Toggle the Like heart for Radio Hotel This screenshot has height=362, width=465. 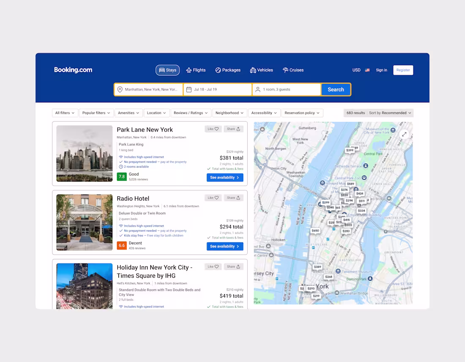[x=213, y=197]
